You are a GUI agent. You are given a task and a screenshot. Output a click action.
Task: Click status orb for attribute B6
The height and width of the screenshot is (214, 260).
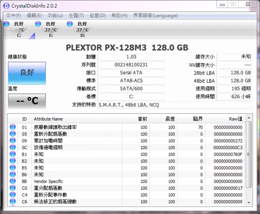point(13,174)
